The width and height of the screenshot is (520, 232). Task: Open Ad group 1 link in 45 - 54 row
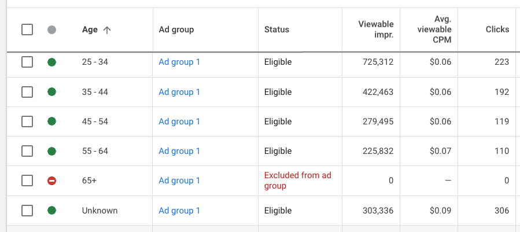(x=179, y=121)
